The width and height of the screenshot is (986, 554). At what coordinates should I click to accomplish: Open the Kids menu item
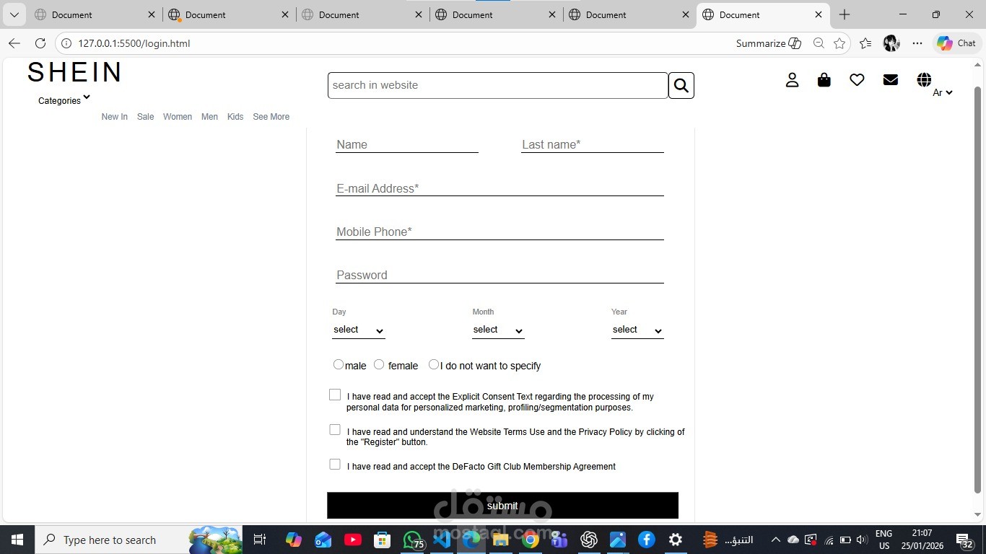point(235,117)
